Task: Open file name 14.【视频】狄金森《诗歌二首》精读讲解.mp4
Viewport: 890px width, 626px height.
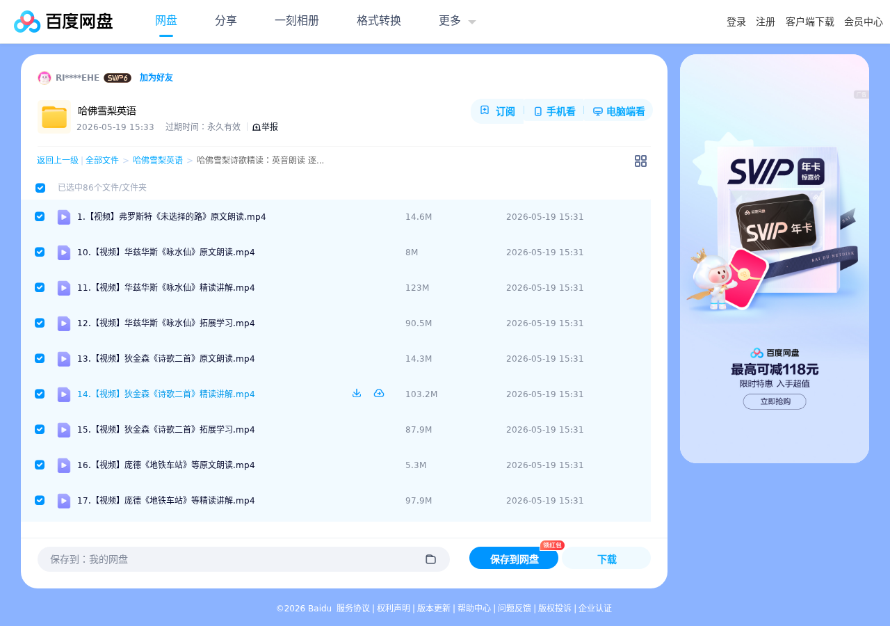Action: coord(166,394)
